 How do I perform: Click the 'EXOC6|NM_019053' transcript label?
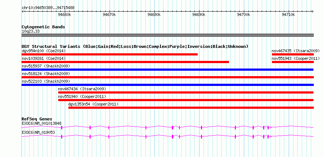click(x=38, y=132)
